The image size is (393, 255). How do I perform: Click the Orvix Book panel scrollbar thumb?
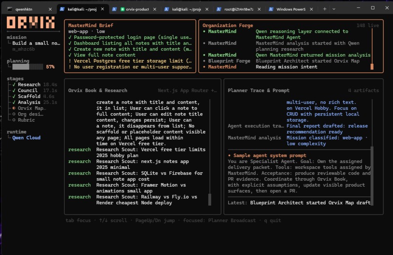point(210,199)
